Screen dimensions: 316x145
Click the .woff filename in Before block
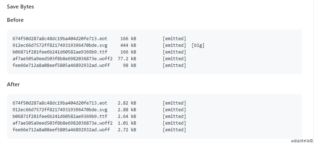click(x=61, y=65)
